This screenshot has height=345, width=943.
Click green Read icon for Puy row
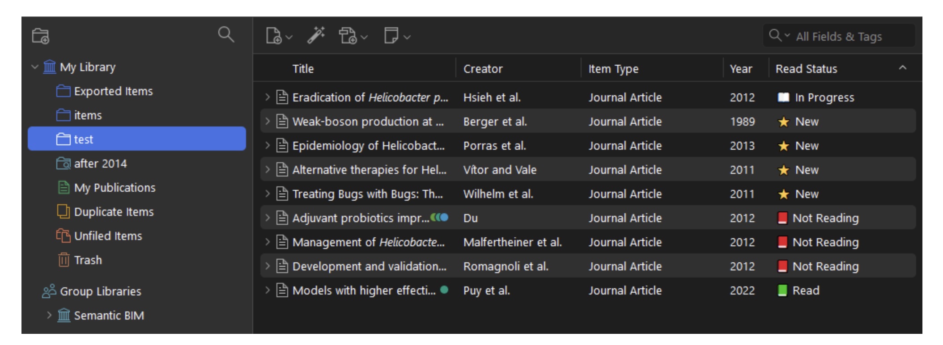782,290
